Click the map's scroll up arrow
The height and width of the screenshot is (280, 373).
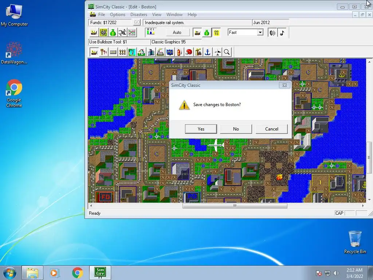coord(369,62)
